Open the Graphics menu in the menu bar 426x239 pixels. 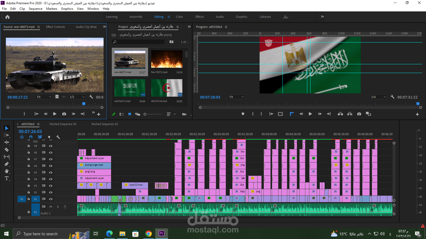click(x=67, y=9)
